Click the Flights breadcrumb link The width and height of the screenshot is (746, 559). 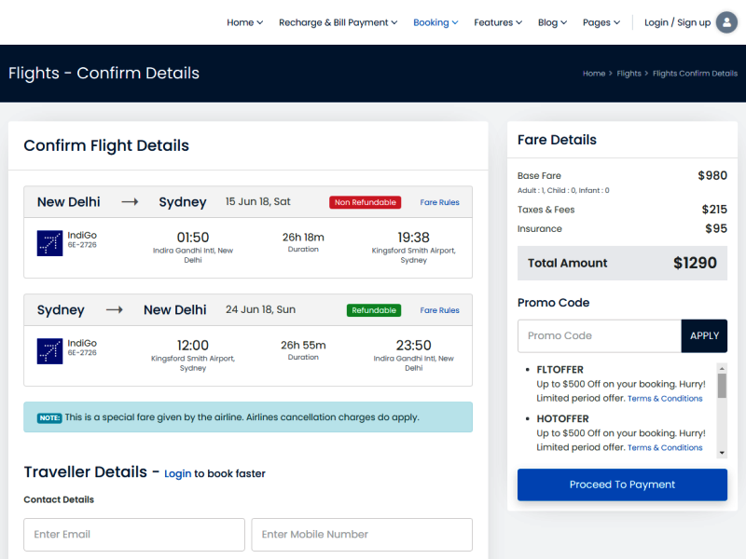pyautogui.click(x=629, y=73)
